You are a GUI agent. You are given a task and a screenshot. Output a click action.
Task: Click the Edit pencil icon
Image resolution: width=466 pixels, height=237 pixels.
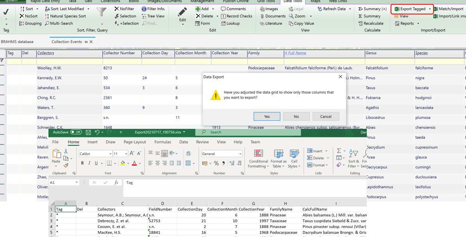tap(182, 12)
